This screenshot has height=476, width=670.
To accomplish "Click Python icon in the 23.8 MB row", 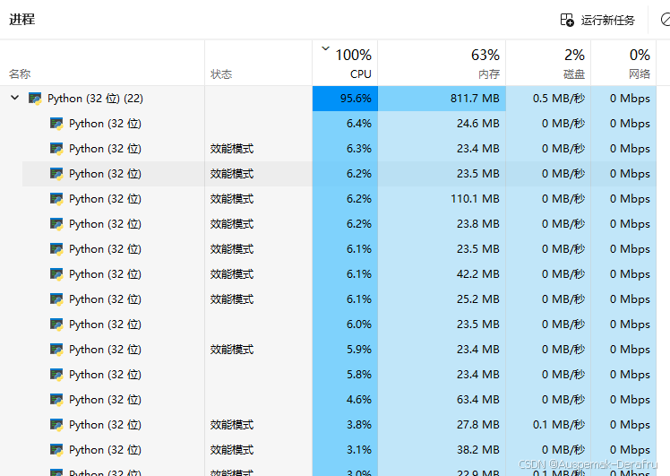I will tap(56, 224).
